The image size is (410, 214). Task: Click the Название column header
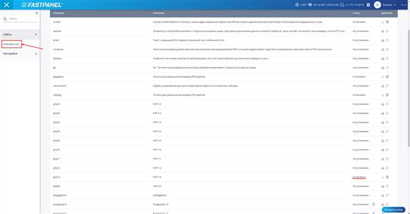point(58,13)
